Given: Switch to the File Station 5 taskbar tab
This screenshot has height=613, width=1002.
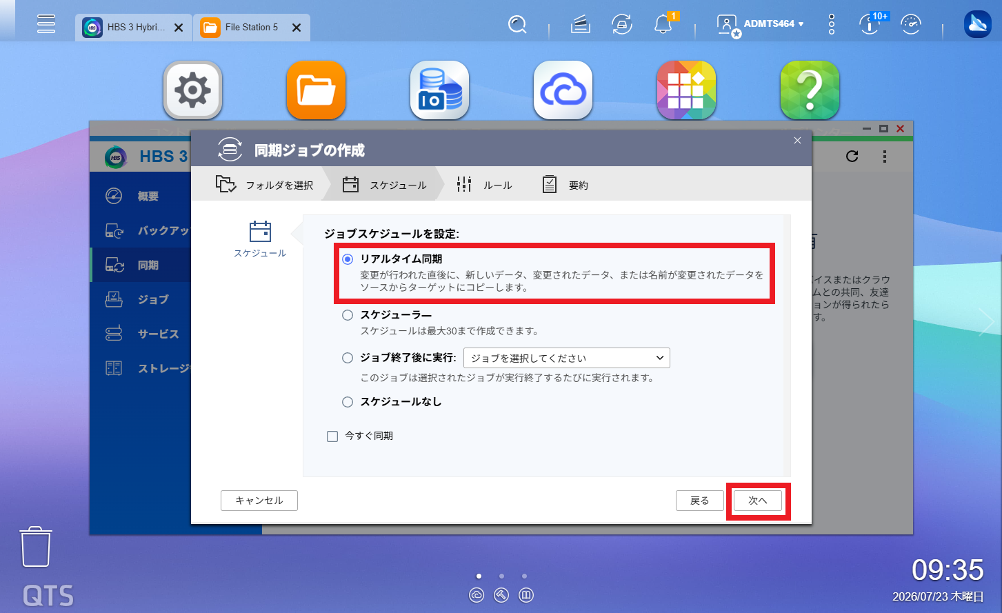Looking at the screenshot, I should pos(251,28).
